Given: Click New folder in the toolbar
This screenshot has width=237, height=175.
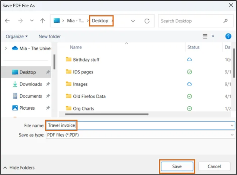Looking at the screenshot, I should (x=49, y=37).
